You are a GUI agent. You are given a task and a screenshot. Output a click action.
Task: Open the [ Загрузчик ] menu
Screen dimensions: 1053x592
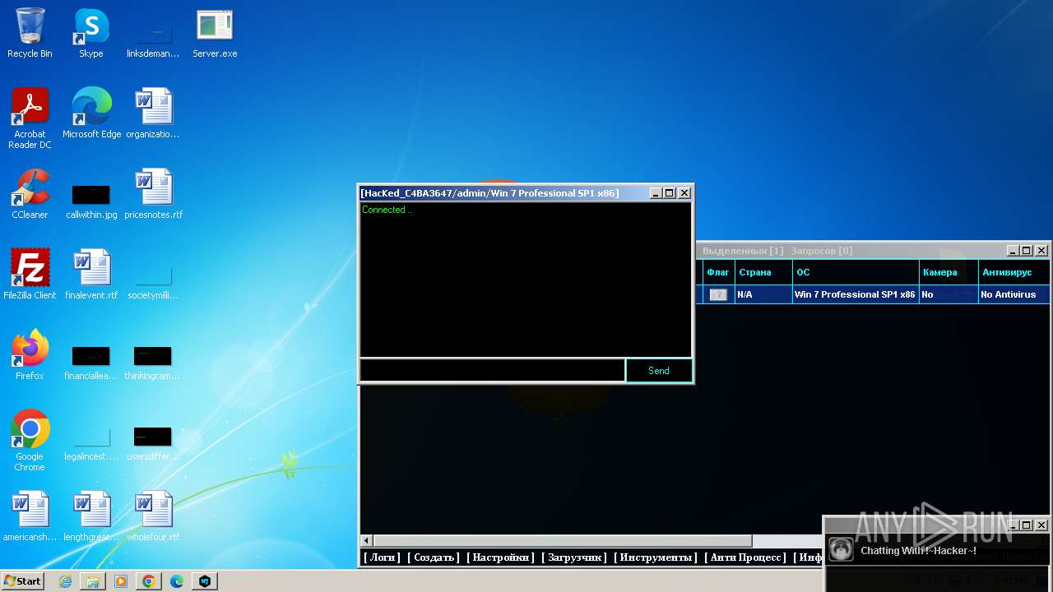tap(574, 557)
